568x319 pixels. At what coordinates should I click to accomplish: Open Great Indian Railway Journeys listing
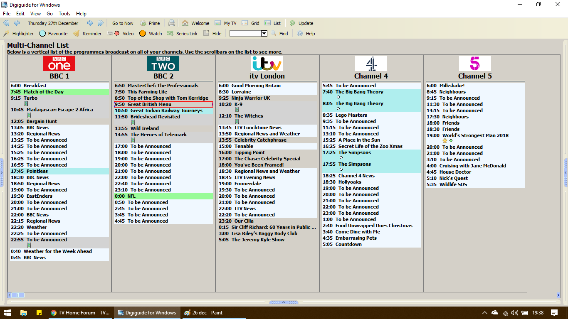(x=163, y=110)
